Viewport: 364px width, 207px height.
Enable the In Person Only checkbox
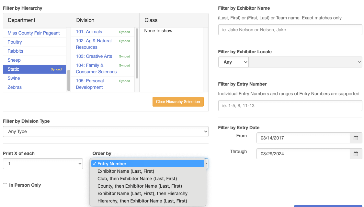(x=5, y=185)
